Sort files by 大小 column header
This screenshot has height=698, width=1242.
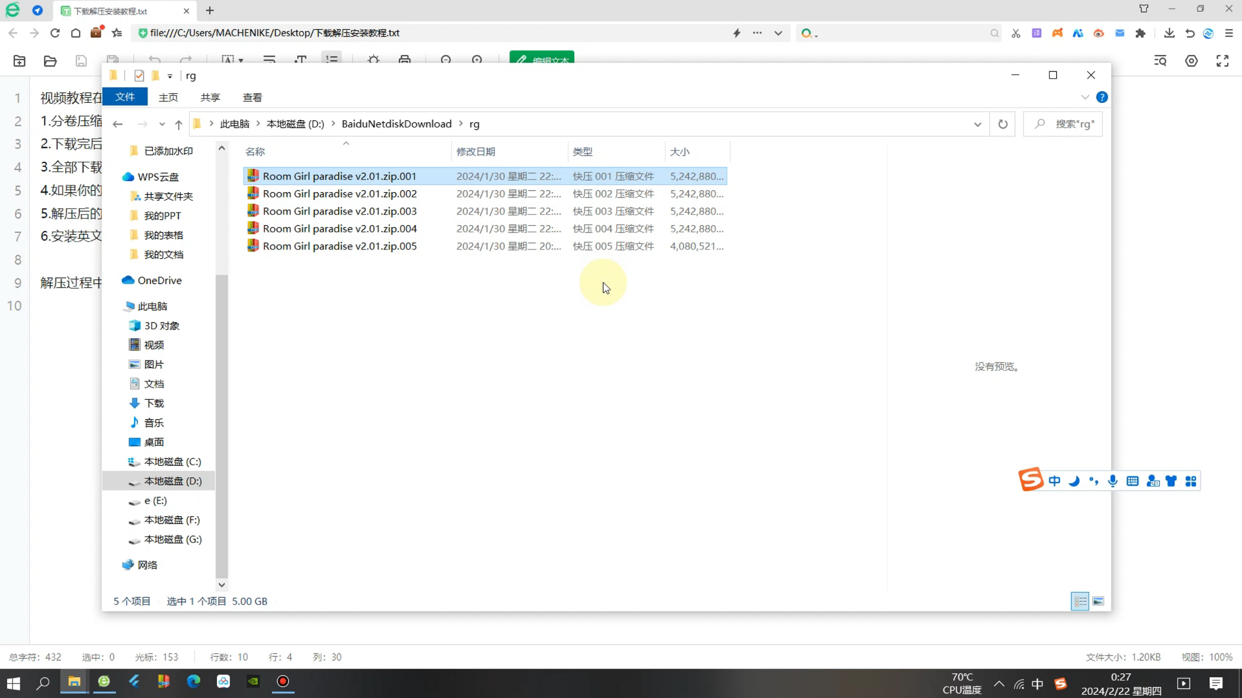(697, 151)
